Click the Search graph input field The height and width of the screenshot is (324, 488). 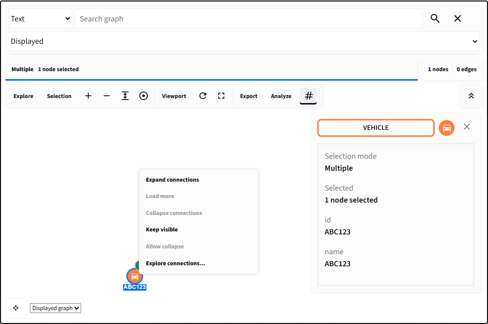tap(248, 18)
